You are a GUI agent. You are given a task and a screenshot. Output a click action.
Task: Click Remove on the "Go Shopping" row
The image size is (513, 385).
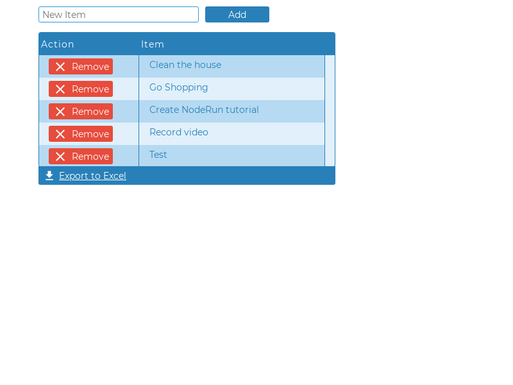80,89
